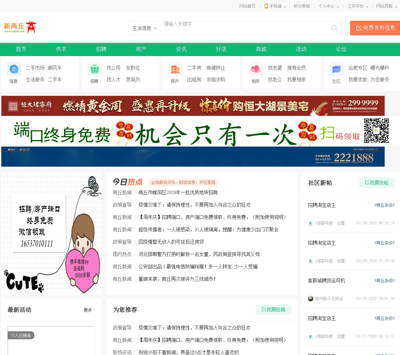Open the 工作平台 dropdown
This screenshot has width=400, height=355.
(358, 6)
